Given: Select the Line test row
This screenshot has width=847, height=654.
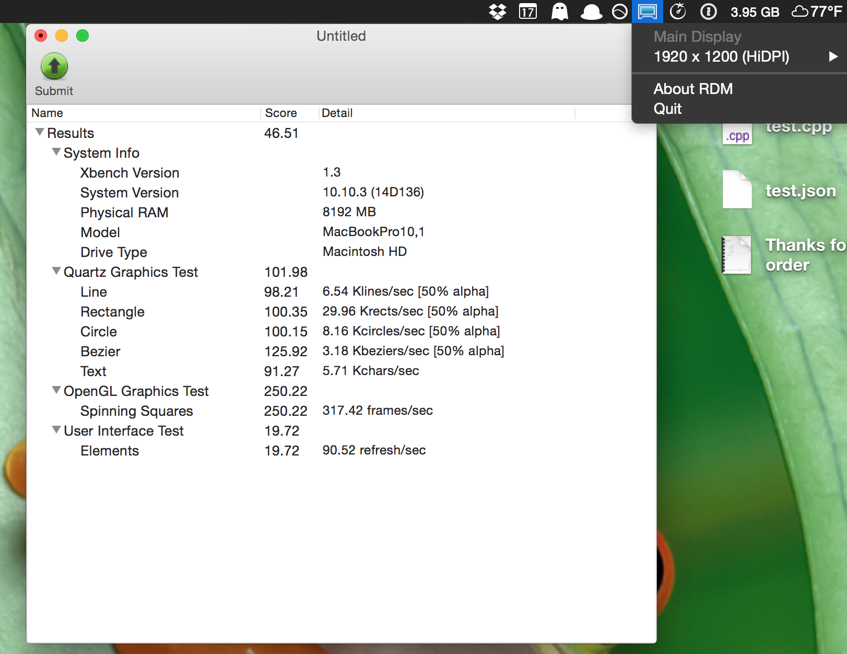Looking at the screenshot, I should 342,291.
